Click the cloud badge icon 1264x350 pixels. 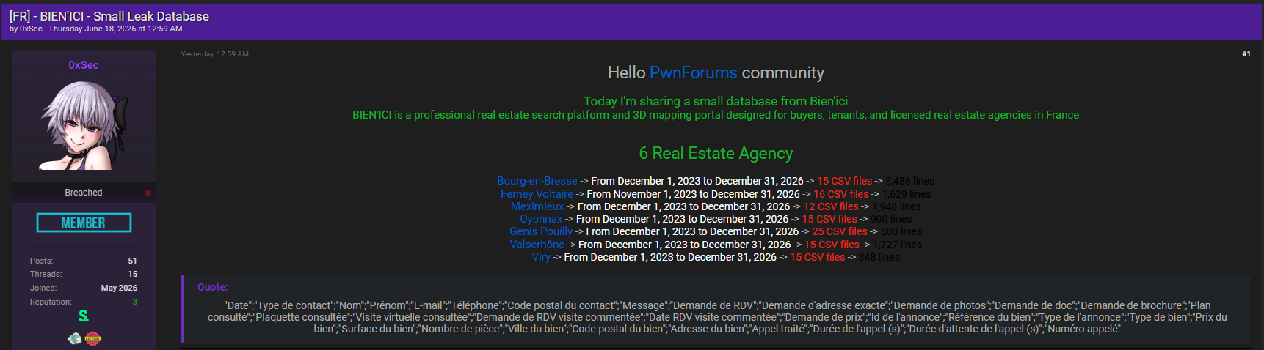tap(75, 338)
